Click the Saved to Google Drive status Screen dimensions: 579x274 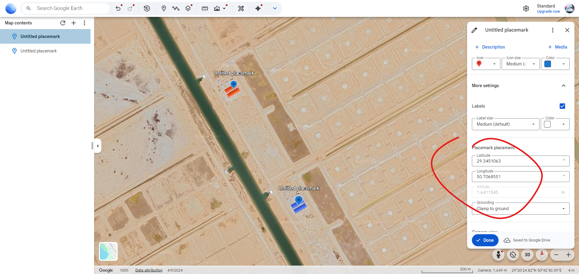click(x=527, y=240)
